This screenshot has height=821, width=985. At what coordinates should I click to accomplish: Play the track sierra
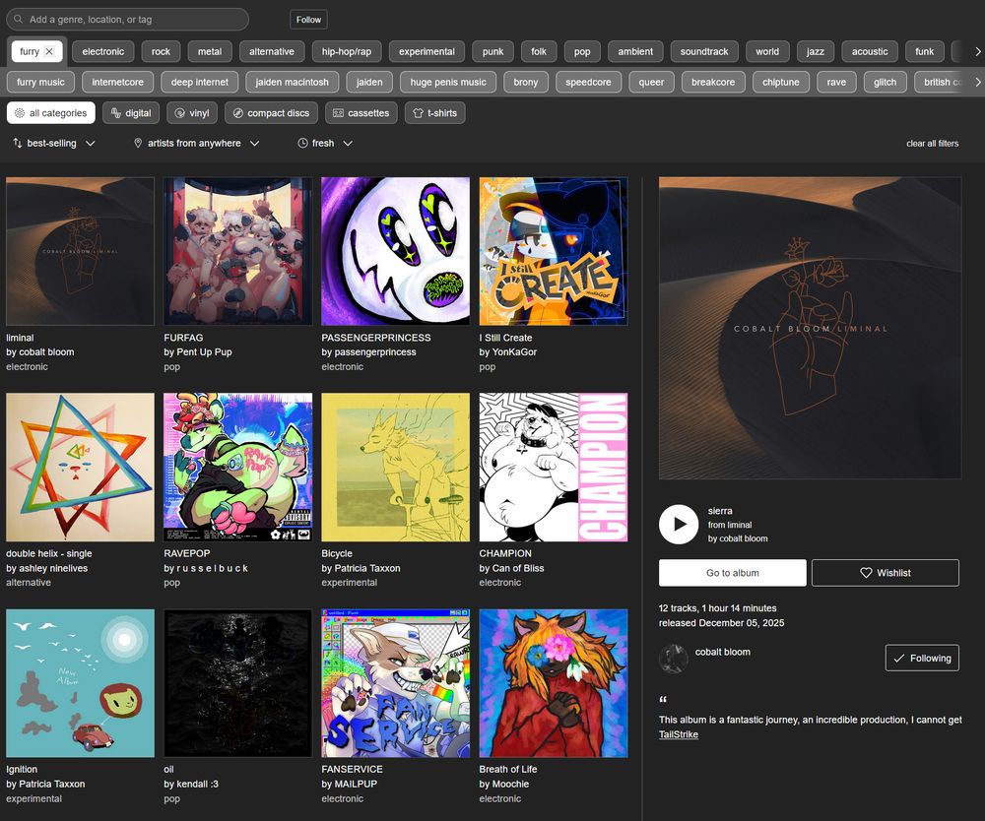coord(679,524)
